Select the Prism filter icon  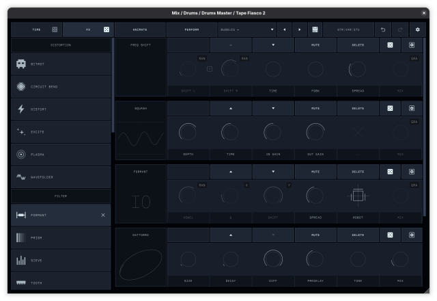pyautogui.click(x=21, y=237)
